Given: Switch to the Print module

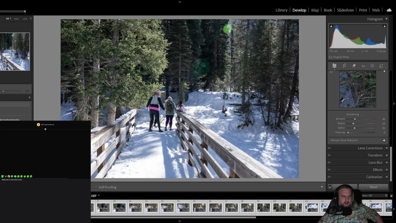Looking at the screenshot, I should click(x=363, y=10).
